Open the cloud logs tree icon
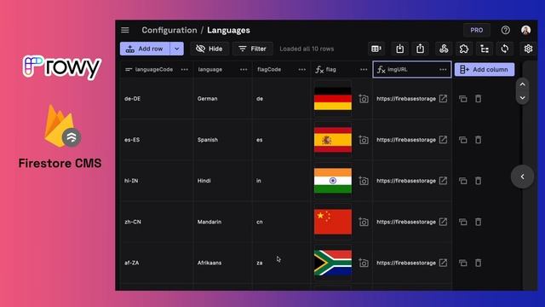Viewport: 545px width, 307px height. pos(485,49)
